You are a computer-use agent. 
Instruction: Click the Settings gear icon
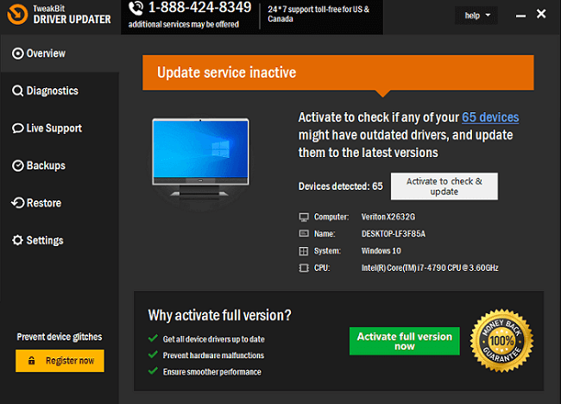[17, 240]
